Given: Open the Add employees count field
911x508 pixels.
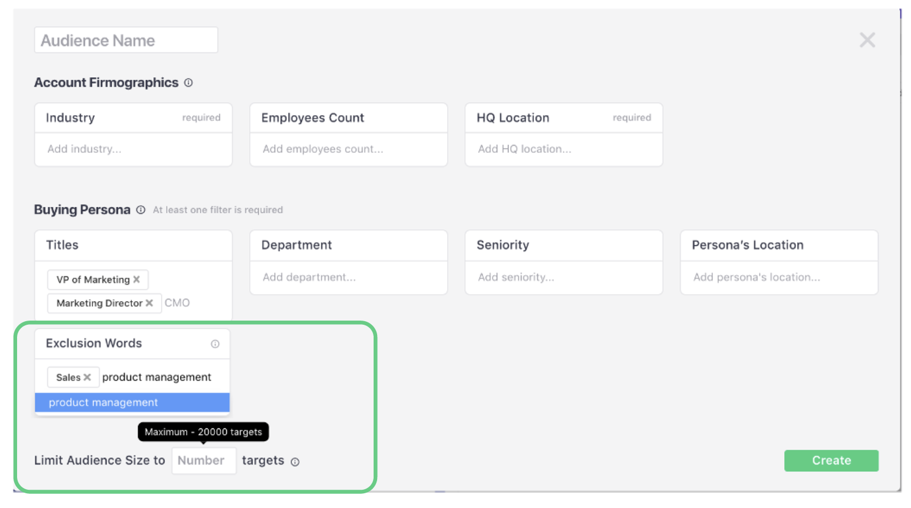Looking at the screenshot, I should click(x=348, y=149).
